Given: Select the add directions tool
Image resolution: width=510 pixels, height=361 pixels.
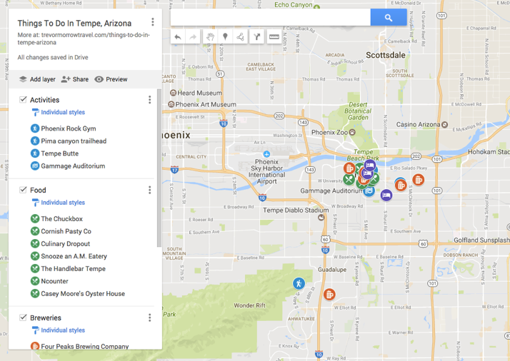Looking at the screenshot, I should tap(256, 36).
